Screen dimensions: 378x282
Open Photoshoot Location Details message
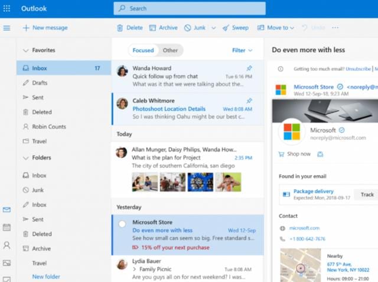pyautogui.click(x=188, y=109)
